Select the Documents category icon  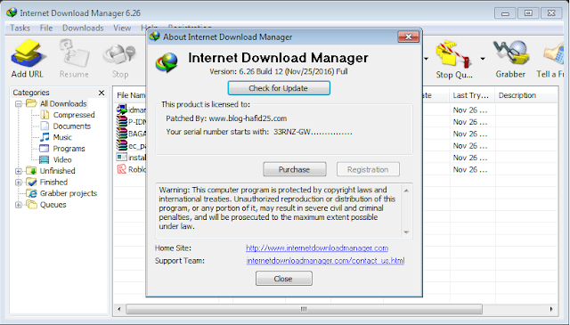[x=45, y=126]
